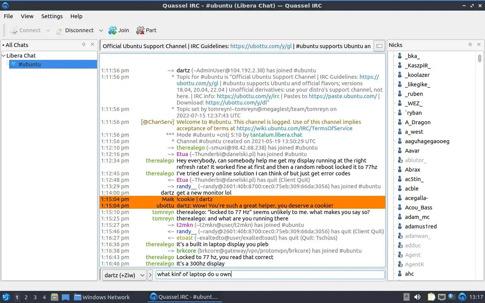This screenshot has height=303, width=485.
Task: Switch to virtual desktop 4
Action: coord(44,297)
